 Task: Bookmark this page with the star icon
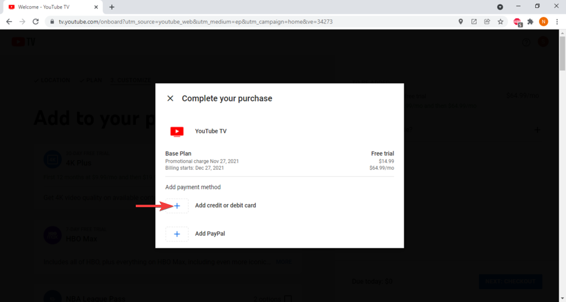click(500, 22)
